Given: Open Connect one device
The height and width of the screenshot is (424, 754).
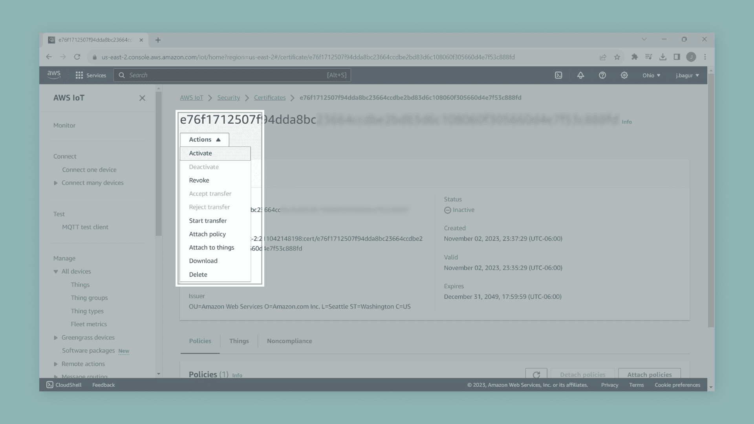Looking at the screenshot, I should pyautogui.click(x=89, y=170).
